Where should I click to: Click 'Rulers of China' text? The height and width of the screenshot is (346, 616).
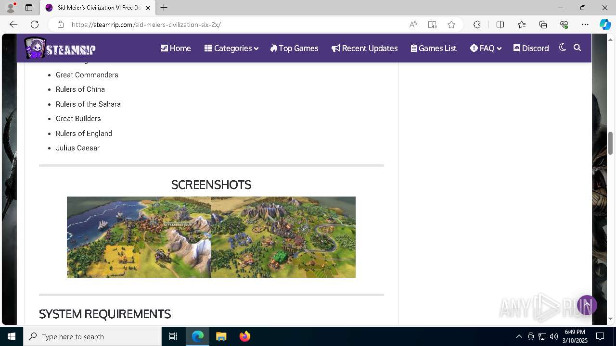(80, 89)
